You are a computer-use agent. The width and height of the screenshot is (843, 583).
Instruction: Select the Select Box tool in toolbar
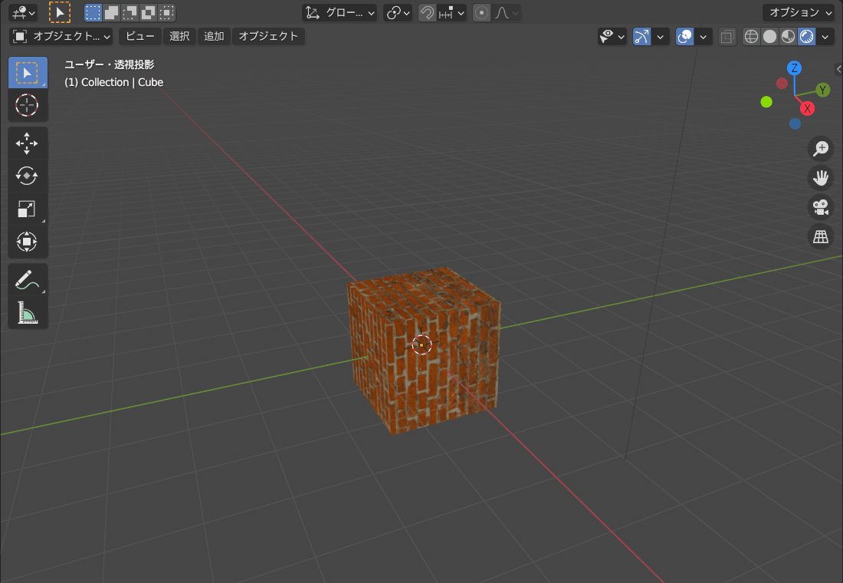(28, 72)
